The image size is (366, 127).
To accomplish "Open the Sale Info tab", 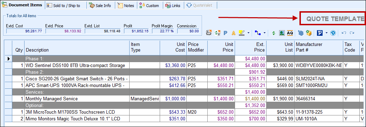I will (101, 5).
